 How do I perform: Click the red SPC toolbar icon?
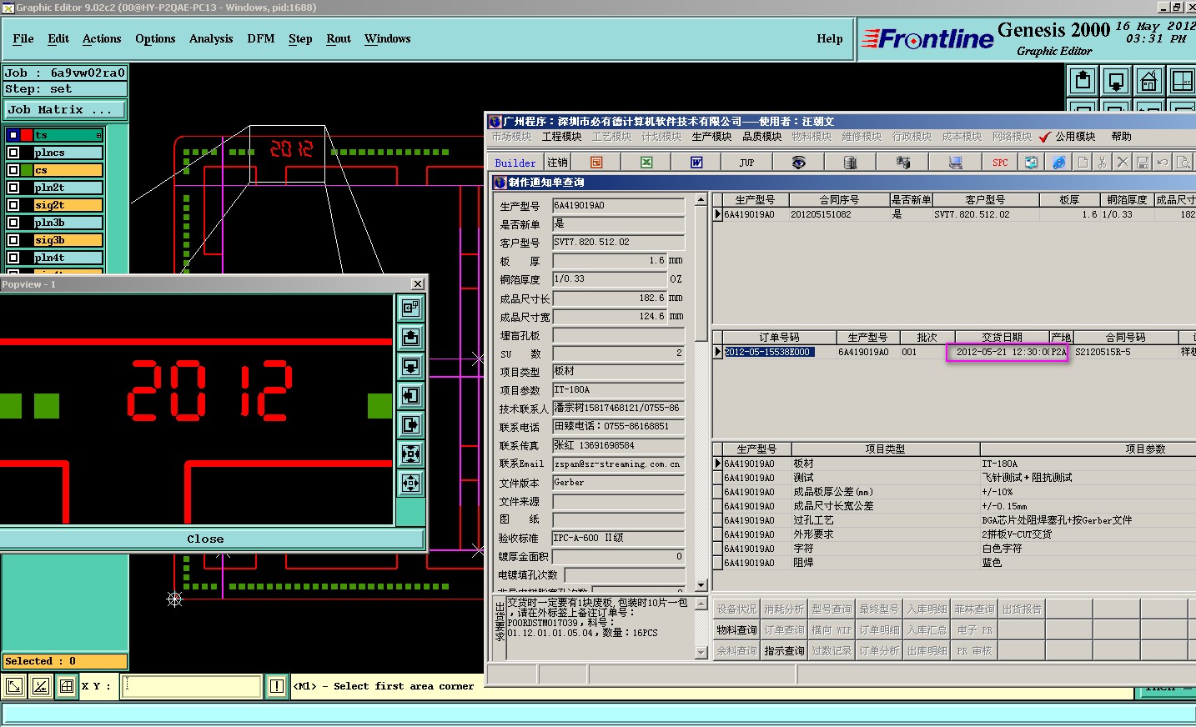click(x=1000, y=163)
